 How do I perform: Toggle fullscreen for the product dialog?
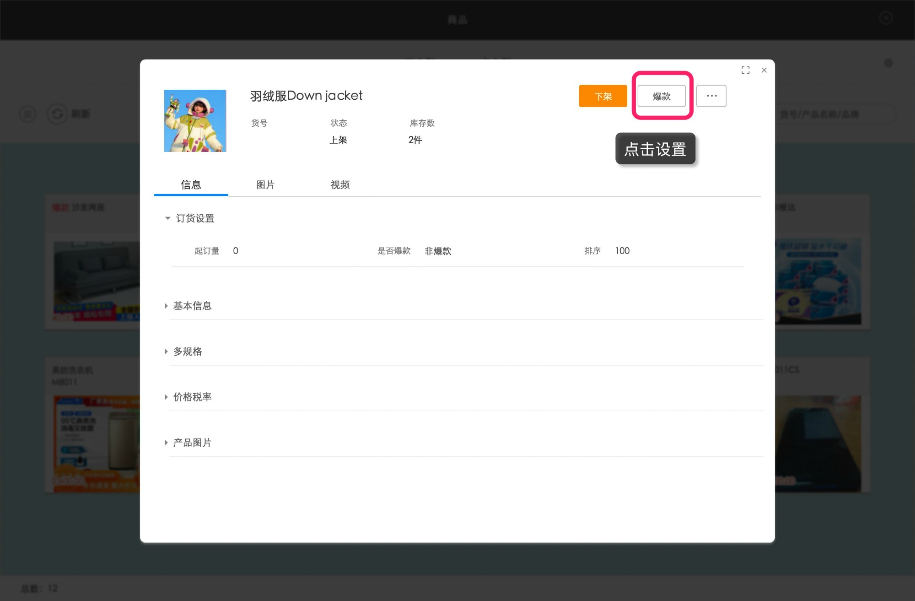(x=746, y=70)
